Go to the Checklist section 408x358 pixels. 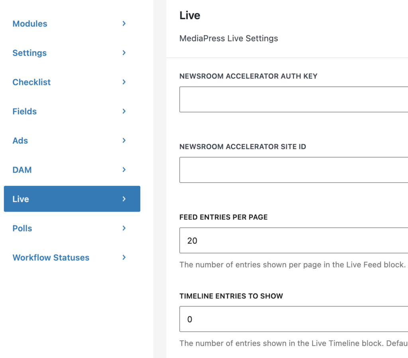pyautogui.click(x=72, y=82)
